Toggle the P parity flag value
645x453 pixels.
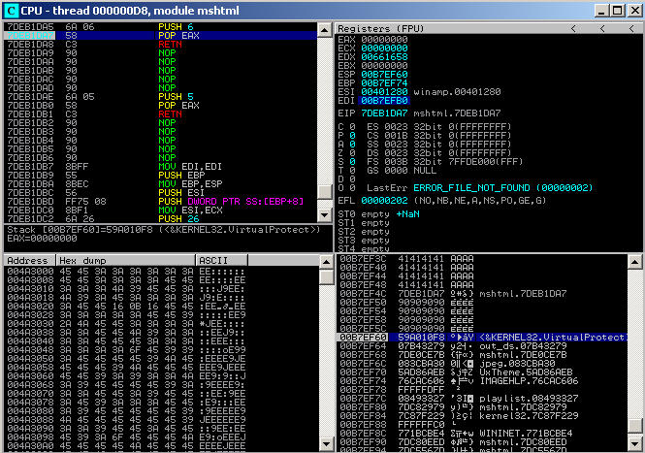tap(350, 134)
